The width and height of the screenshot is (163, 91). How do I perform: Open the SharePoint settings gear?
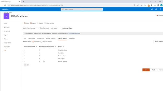(x=156, y=9)
